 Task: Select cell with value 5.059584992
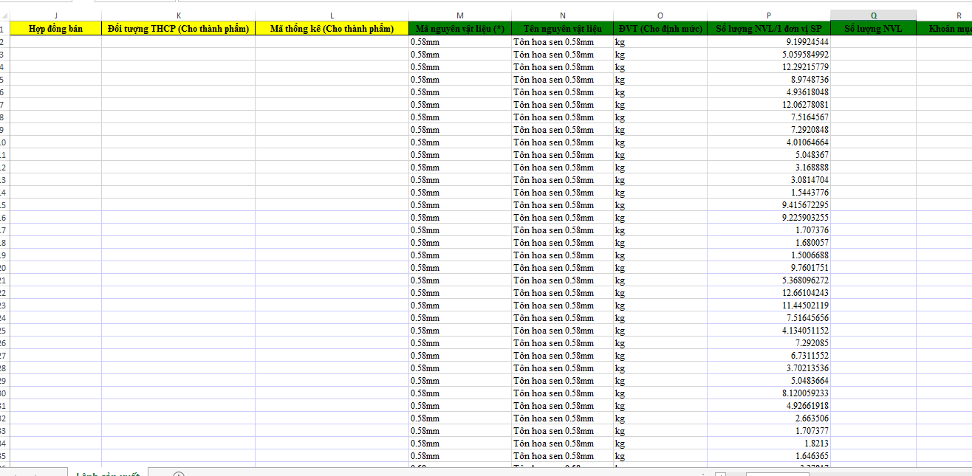pyautogui.click(x=769, y=55)
